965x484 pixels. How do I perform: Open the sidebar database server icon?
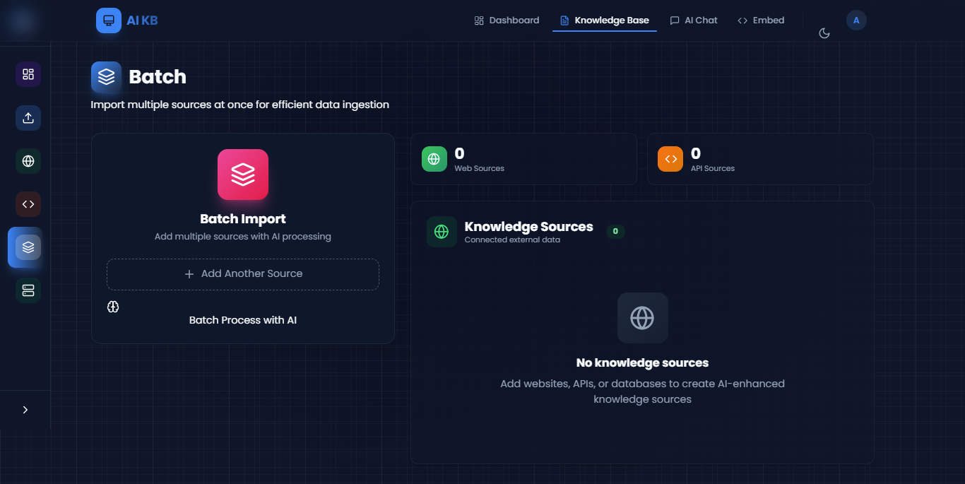pyautogui.click(x=28, y=290)
